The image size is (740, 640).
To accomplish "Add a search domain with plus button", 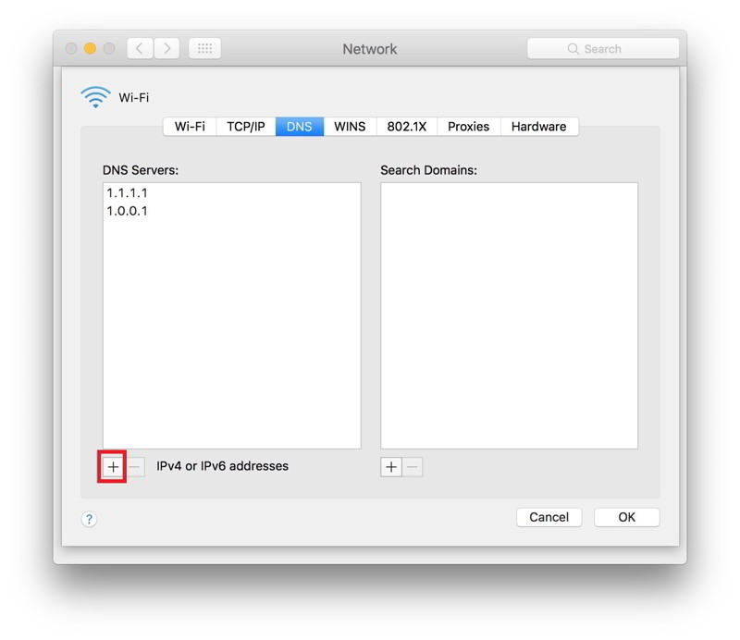I will [x=391, y=467].
